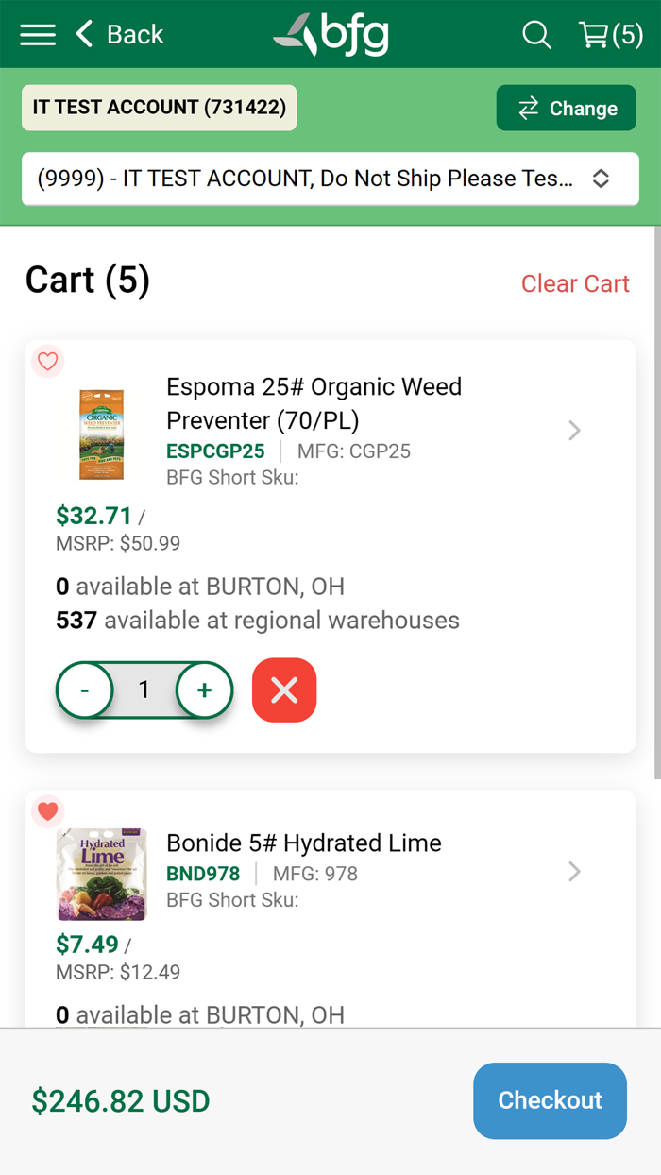Click the bfg logo
The image size is (661, 1175).
(331, 35)
